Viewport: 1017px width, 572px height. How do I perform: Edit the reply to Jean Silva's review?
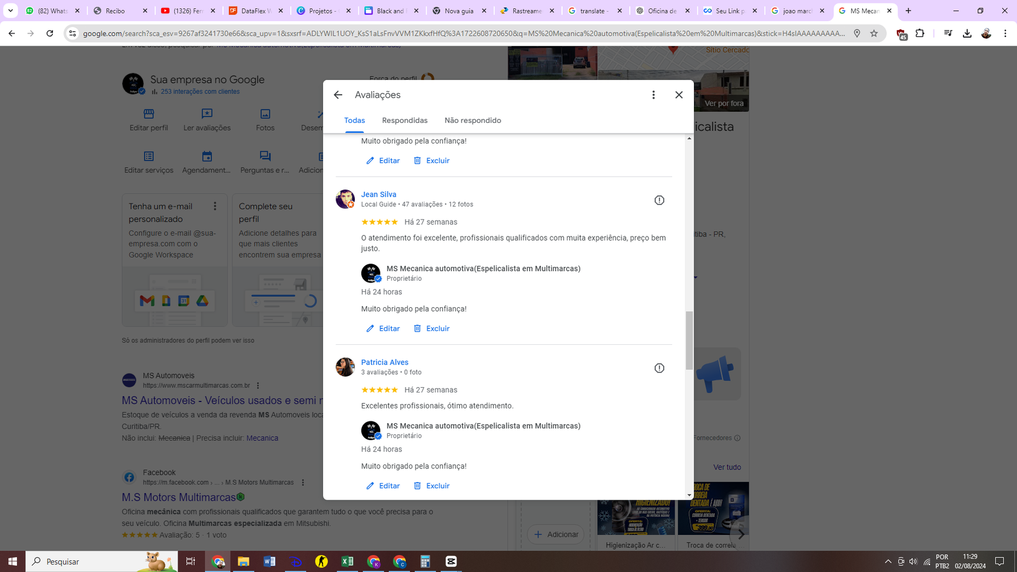pos(383,328)
